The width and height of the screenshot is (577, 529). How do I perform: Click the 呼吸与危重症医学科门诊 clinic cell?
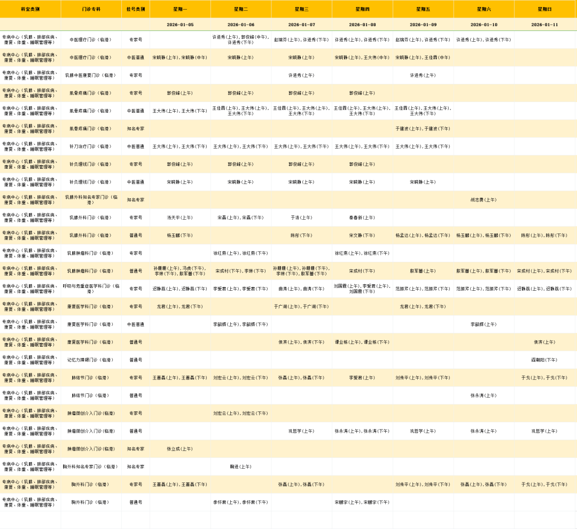point(91,289)
